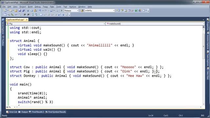Screen dimensions: 210x118
Task: Show the Error List panel tab
Action: 12,112
